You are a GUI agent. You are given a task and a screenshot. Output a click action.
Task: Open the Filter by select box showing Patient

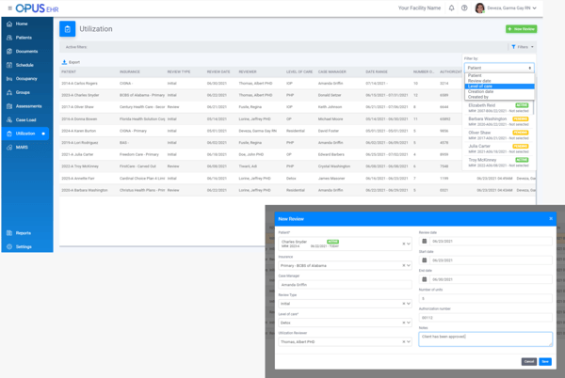tap(499, 68)
